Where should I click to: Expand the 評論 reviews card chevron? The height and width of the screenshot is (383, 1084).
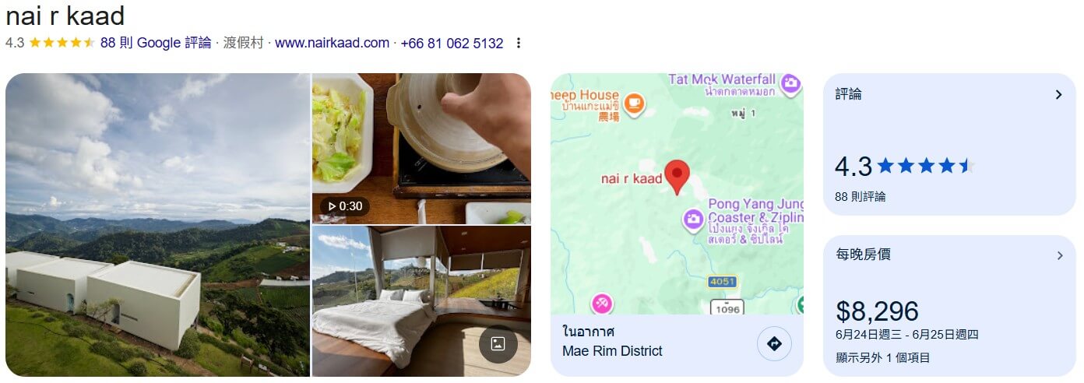click(x=1058, y=95)
